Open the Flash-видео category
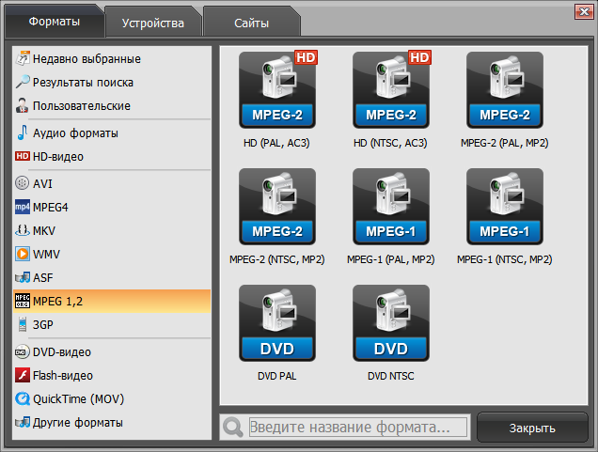This screenshot has height=452, width=598. [x=63, y=375]
